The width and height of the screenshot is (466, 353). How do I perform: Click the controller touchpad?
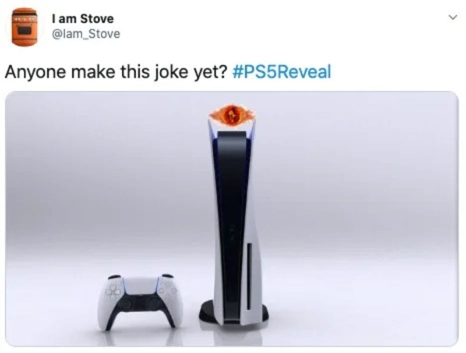pos(140,285)
